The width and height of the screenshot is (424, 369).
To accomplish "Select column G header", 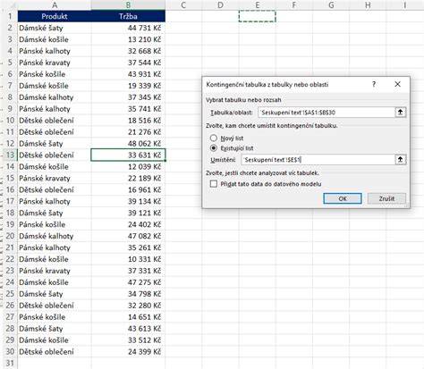I will (x=331, y=4).
